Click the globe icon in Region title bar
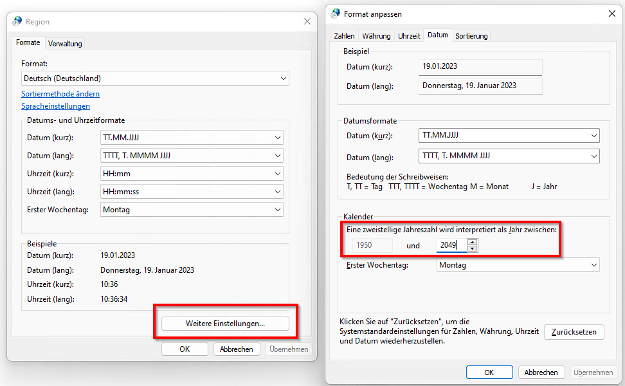Screen dimensions: 625x386 (x=17, y=21)
